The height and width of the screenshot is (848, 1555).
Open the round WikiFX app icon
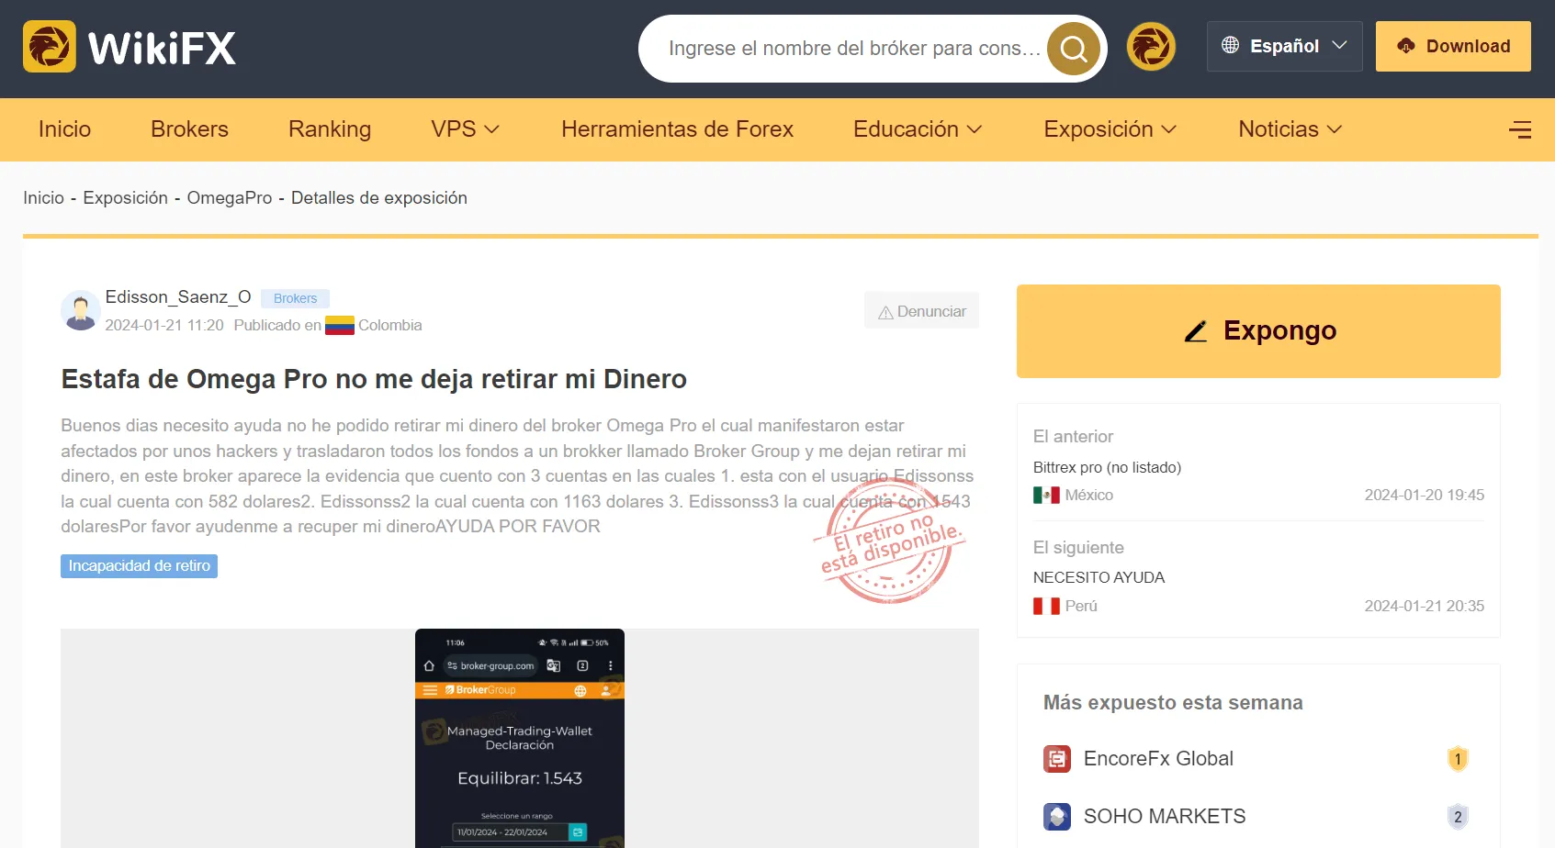point(1151,47)
